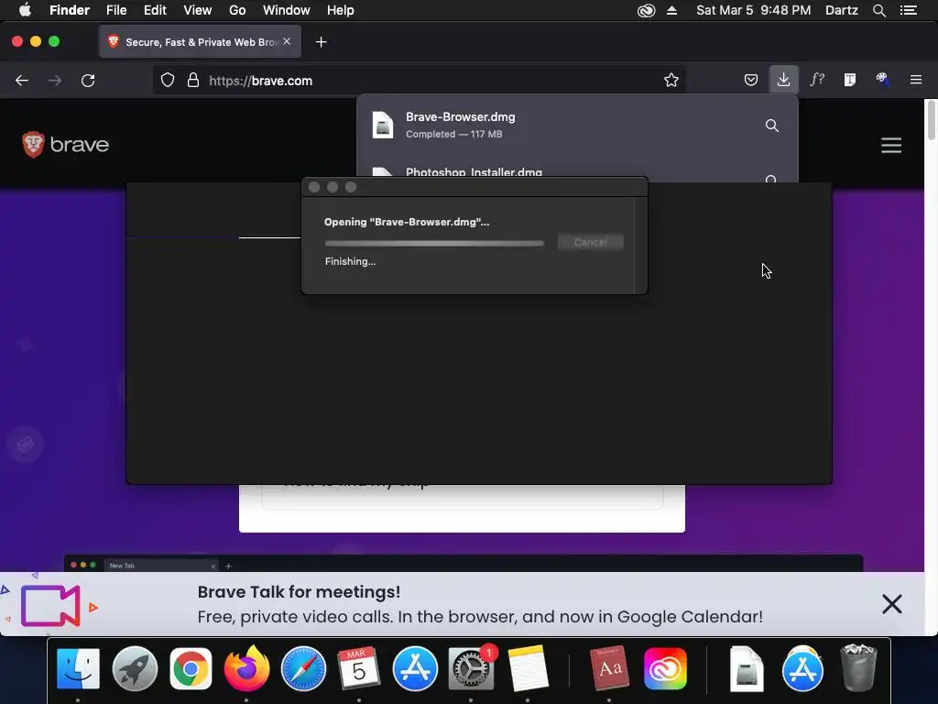Click the opening progress bar

pos(434,243)
